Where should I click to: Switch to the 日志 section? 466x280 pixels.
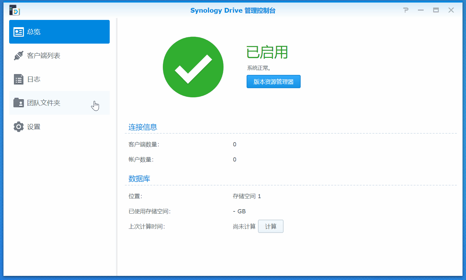[x=35, y=79]
